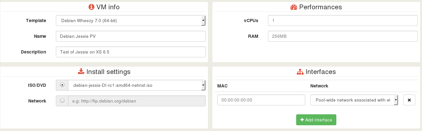
Task: Click the plus icon in Add interface
Action: (x=302, y=120)
